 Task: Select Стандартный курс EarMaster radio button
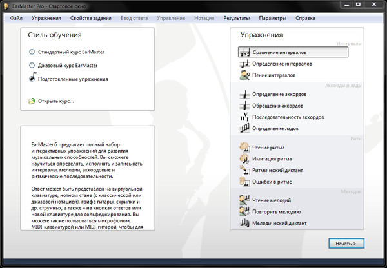click(32, 52)
